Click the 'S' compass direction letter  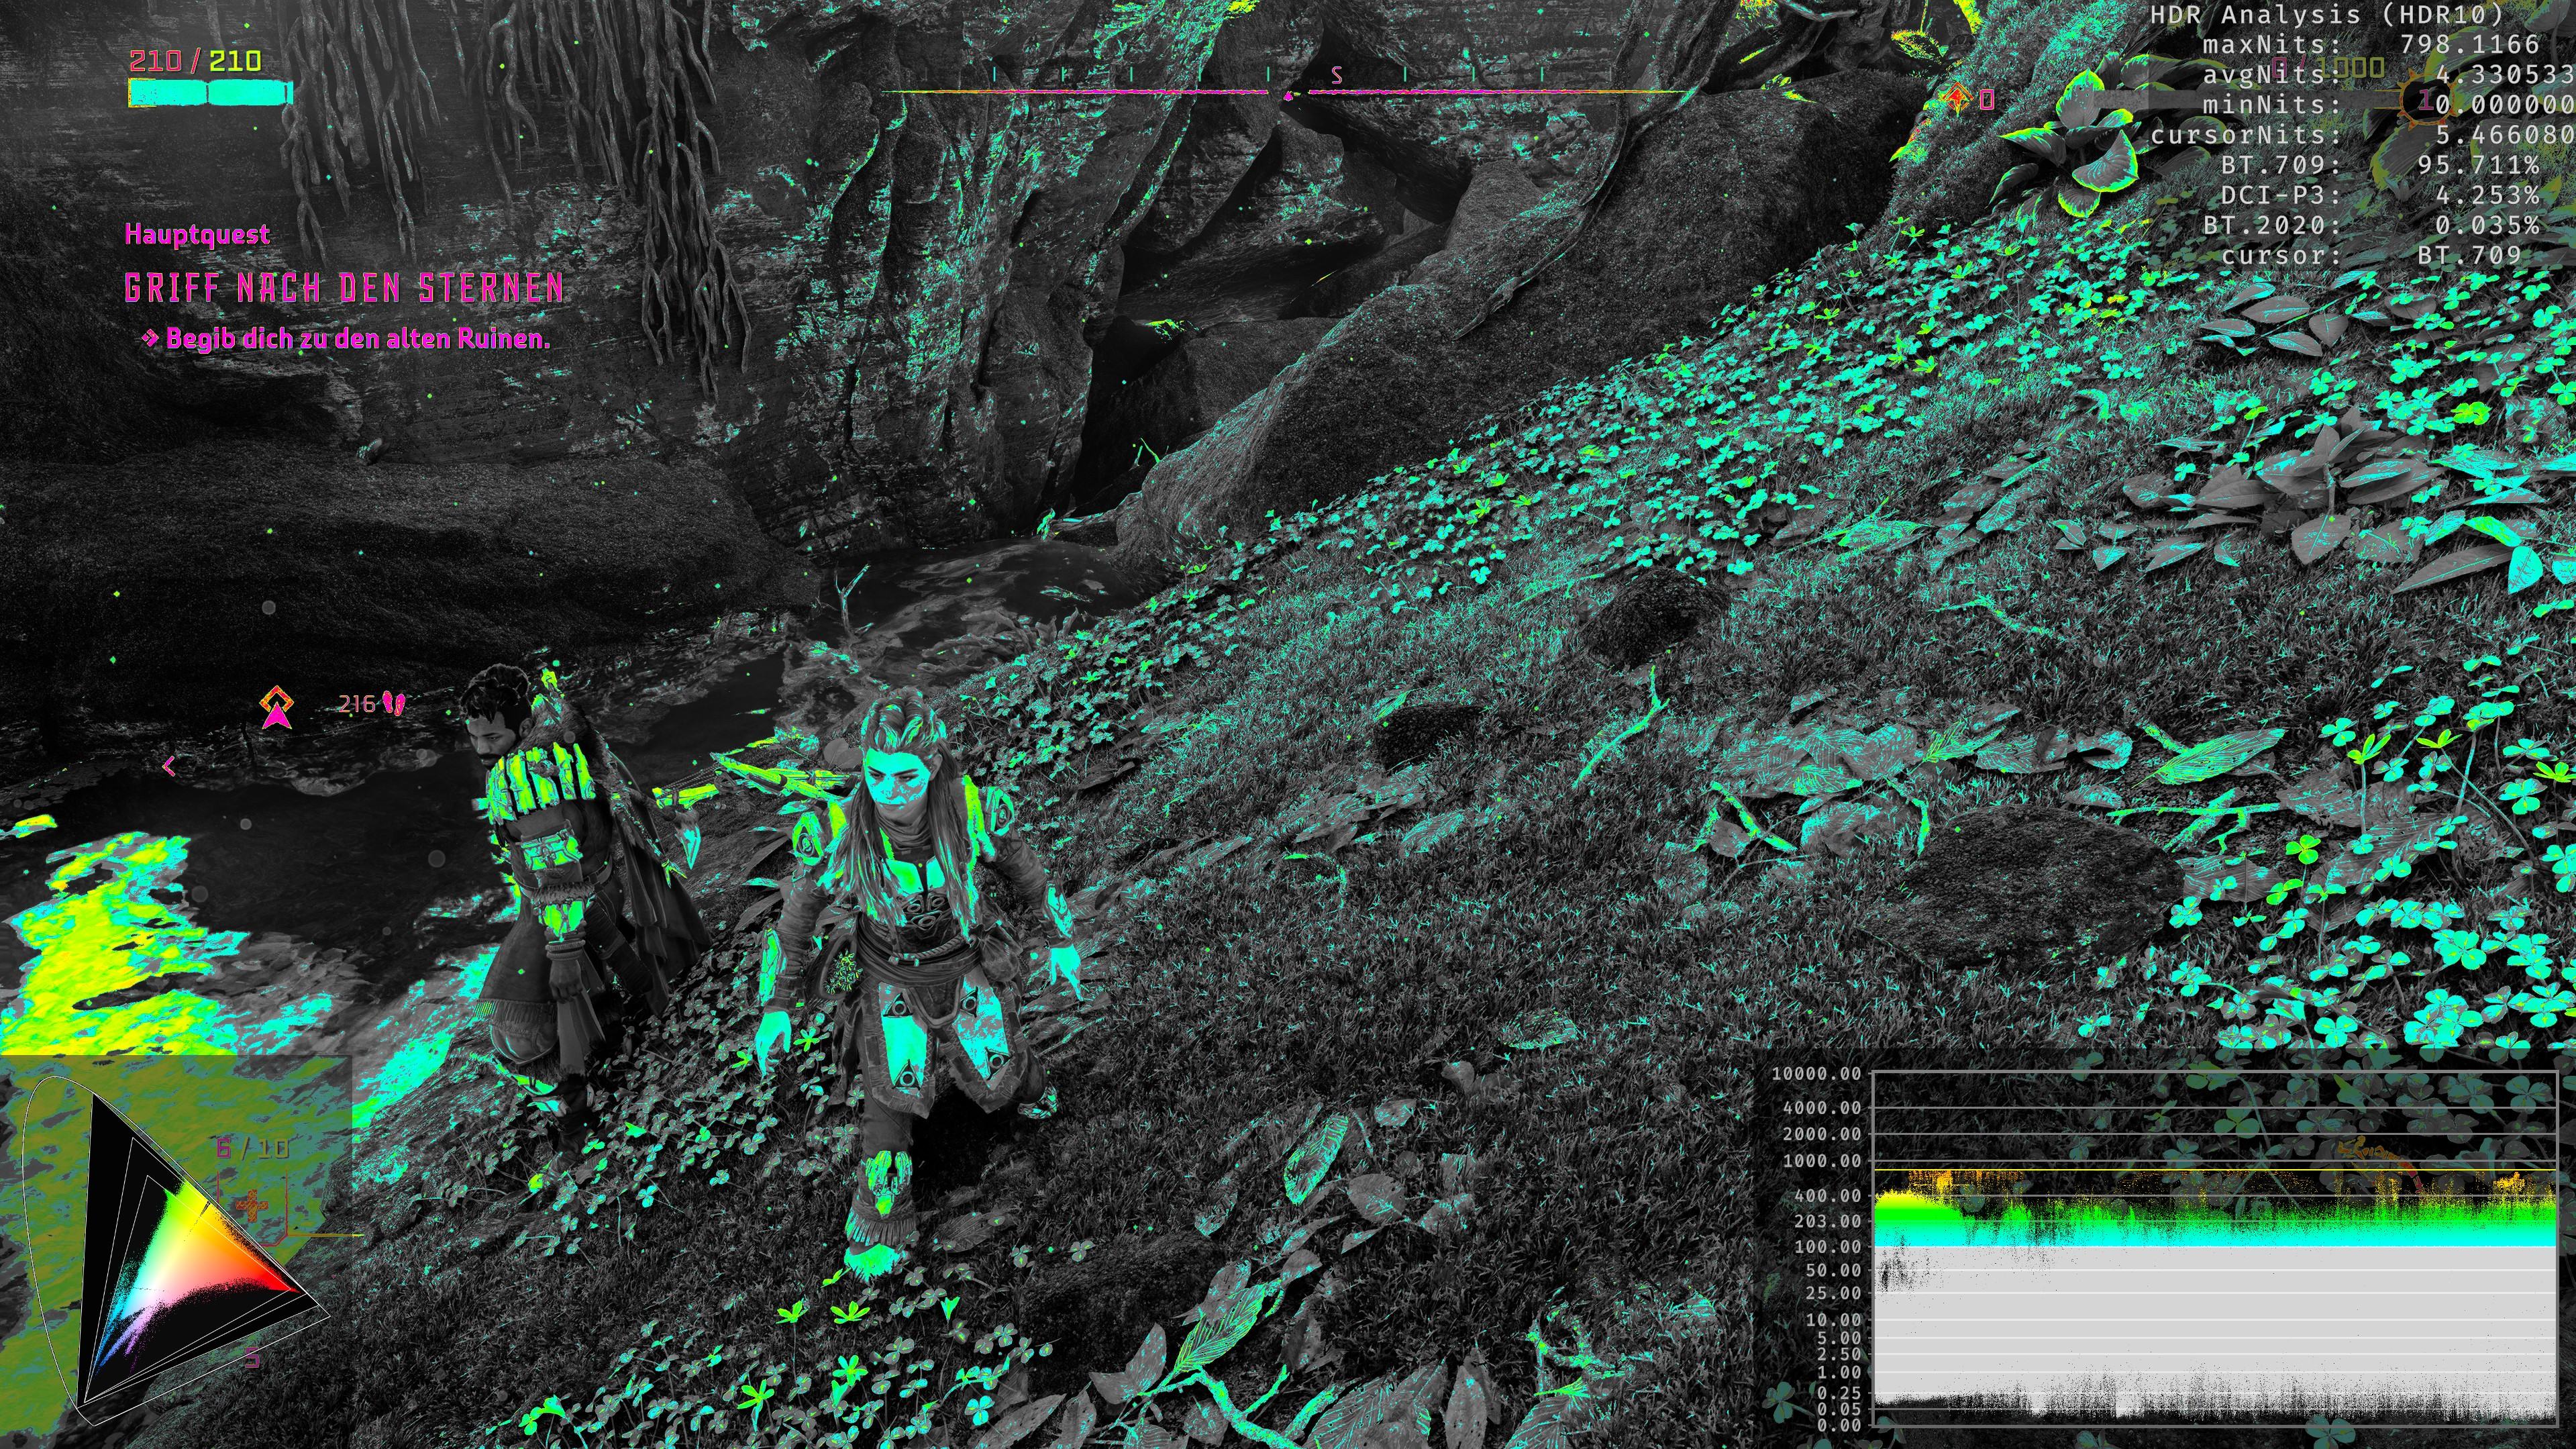[x=1337, y=75]
